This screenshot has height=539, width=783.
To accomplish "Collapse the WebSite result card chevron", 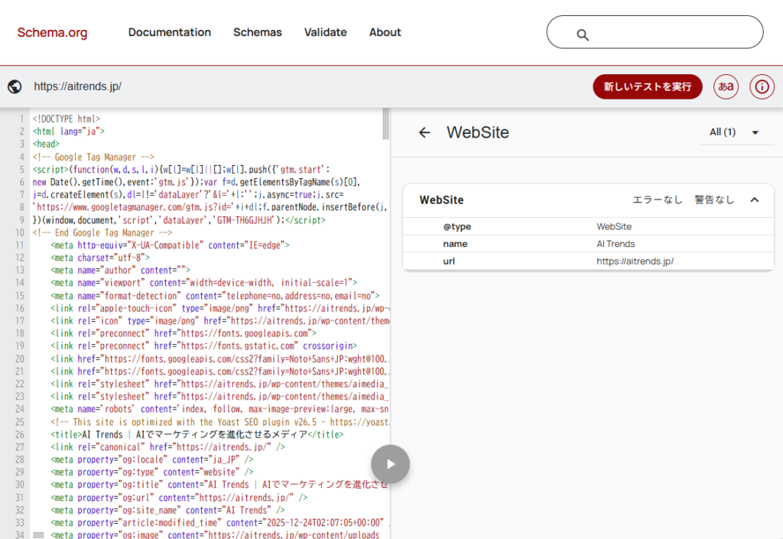I will click(755, 200).
